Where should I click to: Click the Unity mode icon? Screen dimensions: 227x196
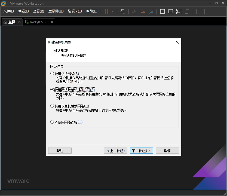pos(187,11)
